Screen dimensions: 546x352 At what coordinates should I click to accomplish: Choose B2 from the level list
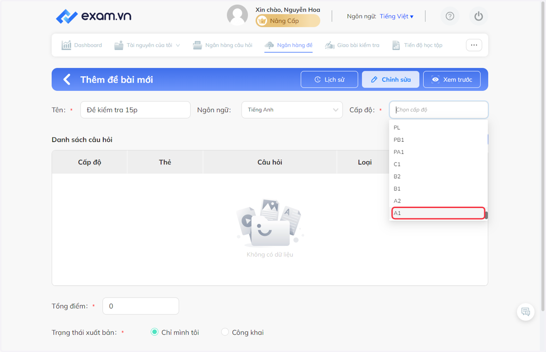[438, 177]
